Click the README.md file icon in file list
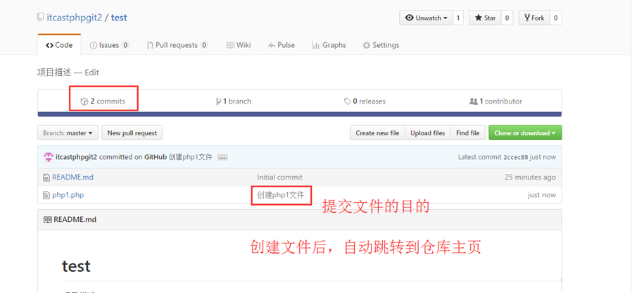Viewport: 632px width, 293px height. coord(46,177)
